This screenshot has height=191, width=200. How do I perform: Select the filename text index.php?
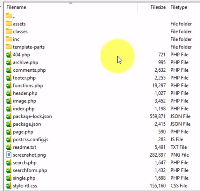[24, 109]
